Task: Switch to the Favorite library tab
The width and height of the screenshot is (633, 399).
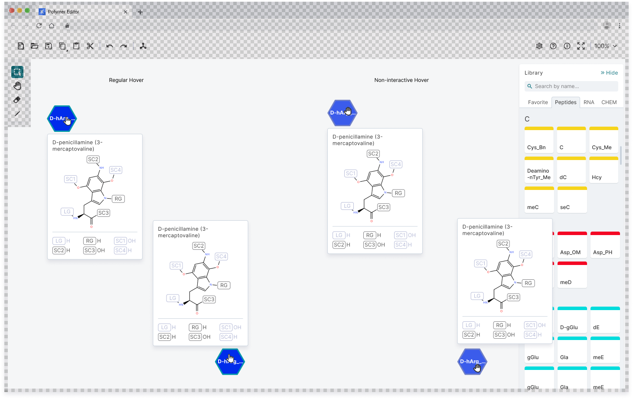Action: pyautogui.click(x=538, y=102)
